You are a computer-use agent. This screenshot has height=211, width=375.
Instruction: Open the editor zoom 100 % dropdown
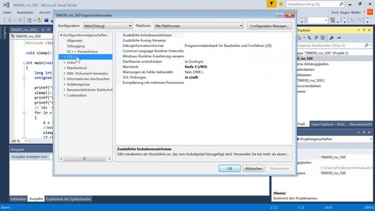tap(25, 141)
